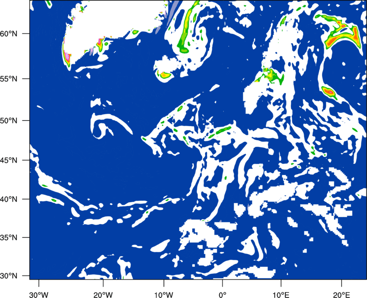Screen dimensions: 367x298
Task: Click the 55°N latitude label
Action: [9, 79]
